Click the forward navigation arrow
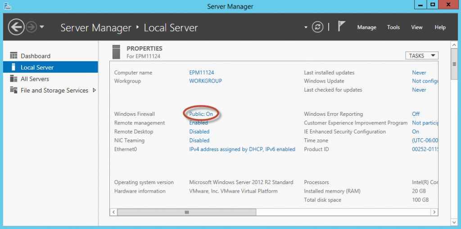The width and height of the screenshot is (461, 229). click(x=31, y=27)
